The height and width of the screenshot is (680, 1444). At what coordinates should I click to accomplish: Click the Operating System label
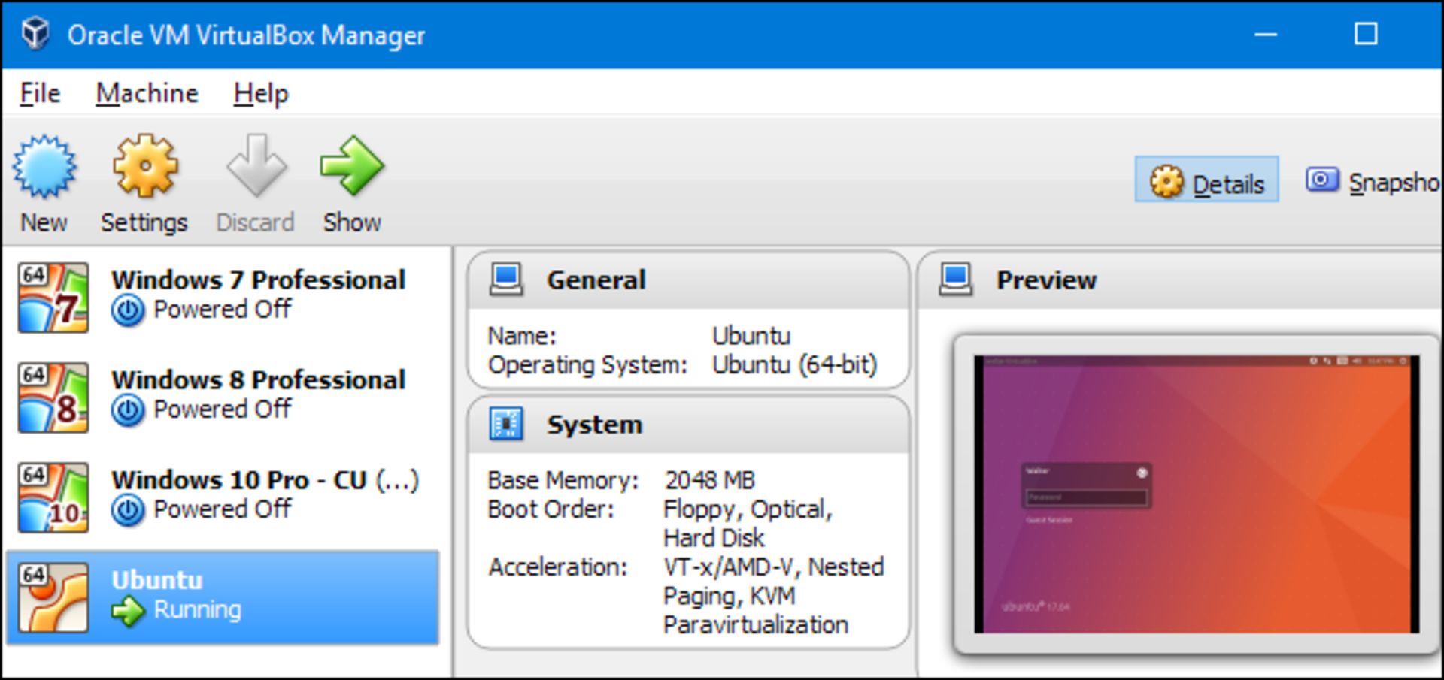point(588,365)
